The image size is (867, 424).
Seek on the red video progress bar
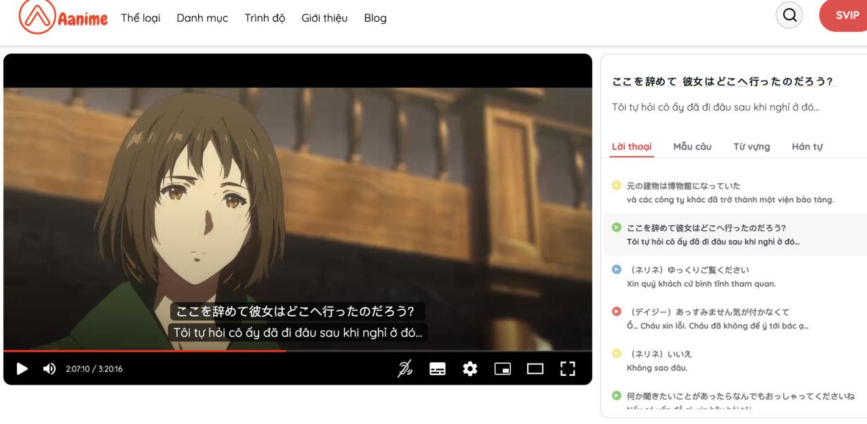pos(204,351)
